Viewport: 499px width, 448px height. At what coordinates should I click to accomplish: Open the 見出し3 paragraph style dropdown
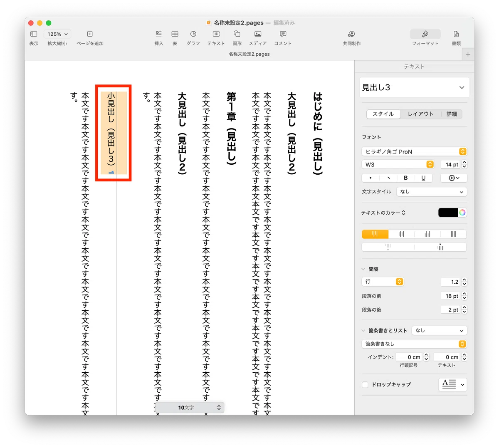[414, 87]
